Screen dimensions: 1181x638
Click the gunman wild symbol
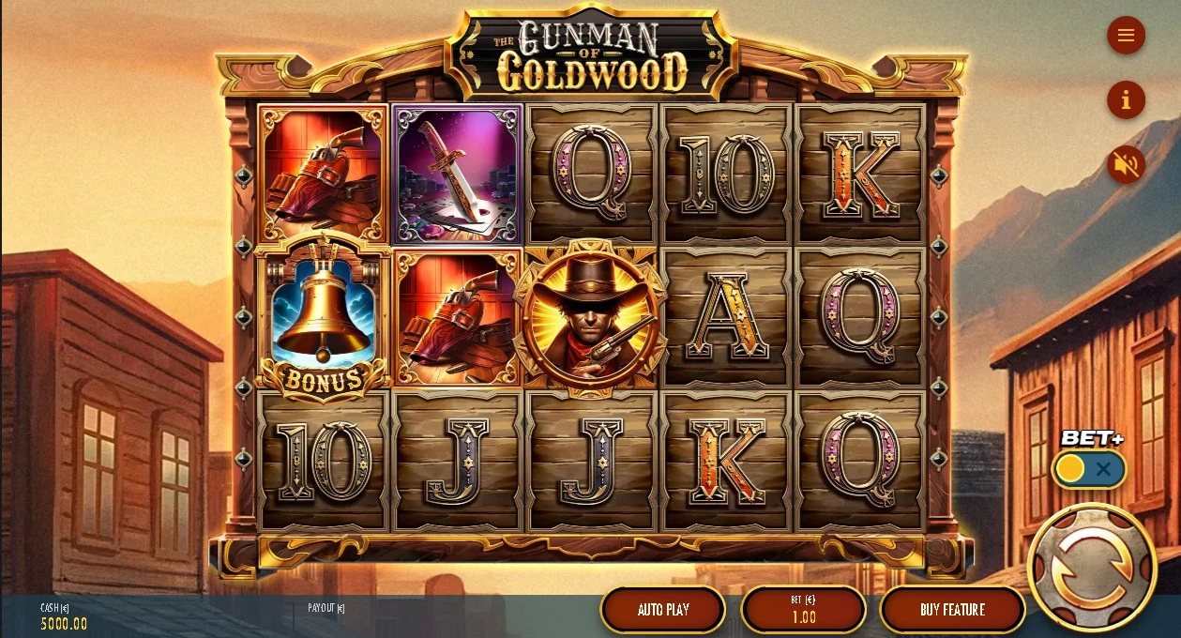(591, 319)
